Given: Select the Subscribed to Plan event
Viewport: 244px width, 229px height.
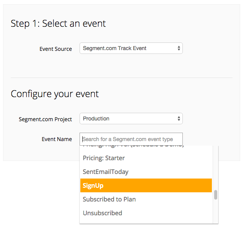Looking at the screenshot, I should tap(146, 199).
